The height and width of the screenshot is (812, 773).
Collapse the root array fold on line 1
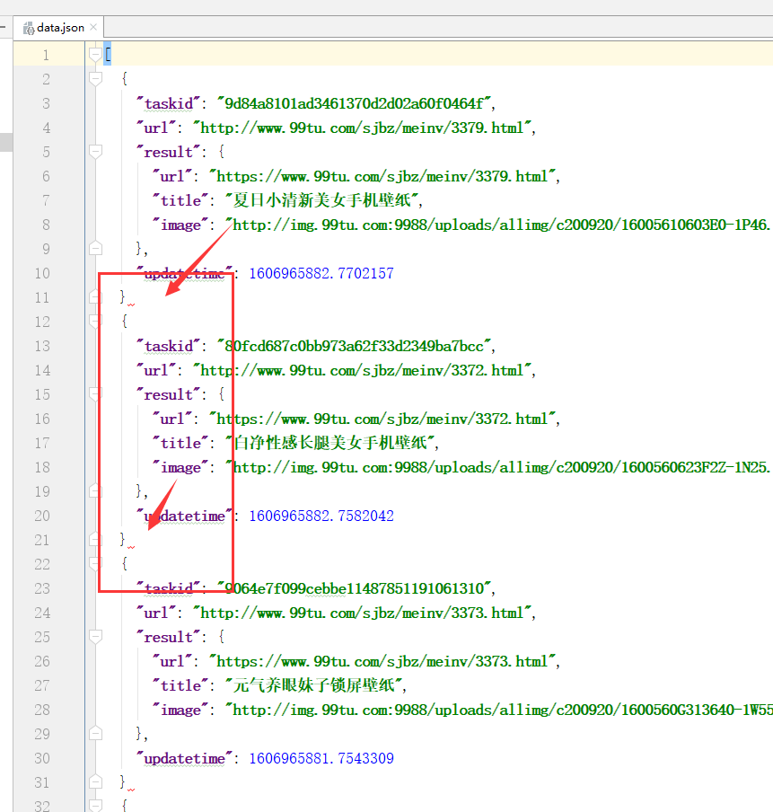coord(95,55)
